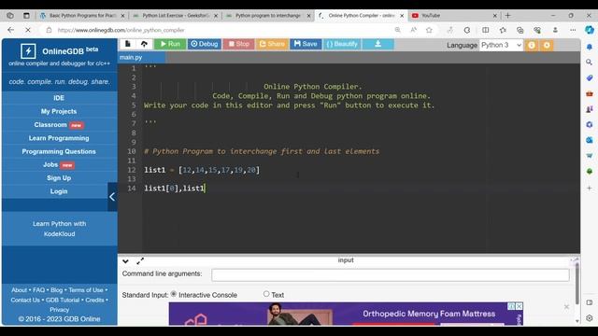Click the orange info icon

[532, 46]
